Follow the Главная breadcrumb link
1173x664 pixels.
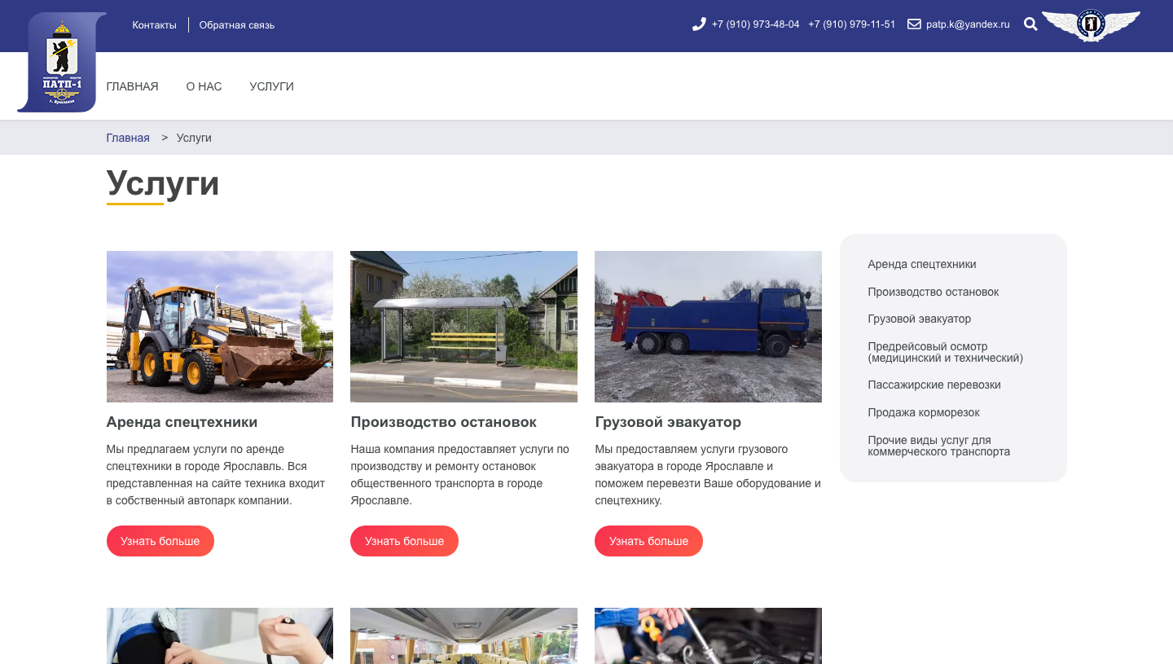click(128, 137)
